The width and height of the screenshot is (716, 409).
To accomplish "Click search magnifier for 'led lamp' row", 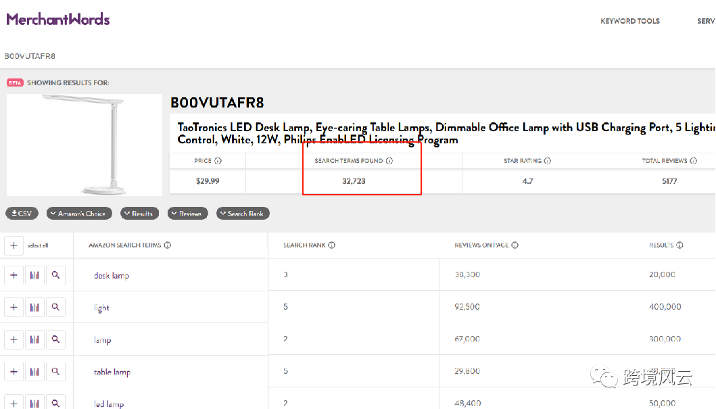I will tap(55, 403).
